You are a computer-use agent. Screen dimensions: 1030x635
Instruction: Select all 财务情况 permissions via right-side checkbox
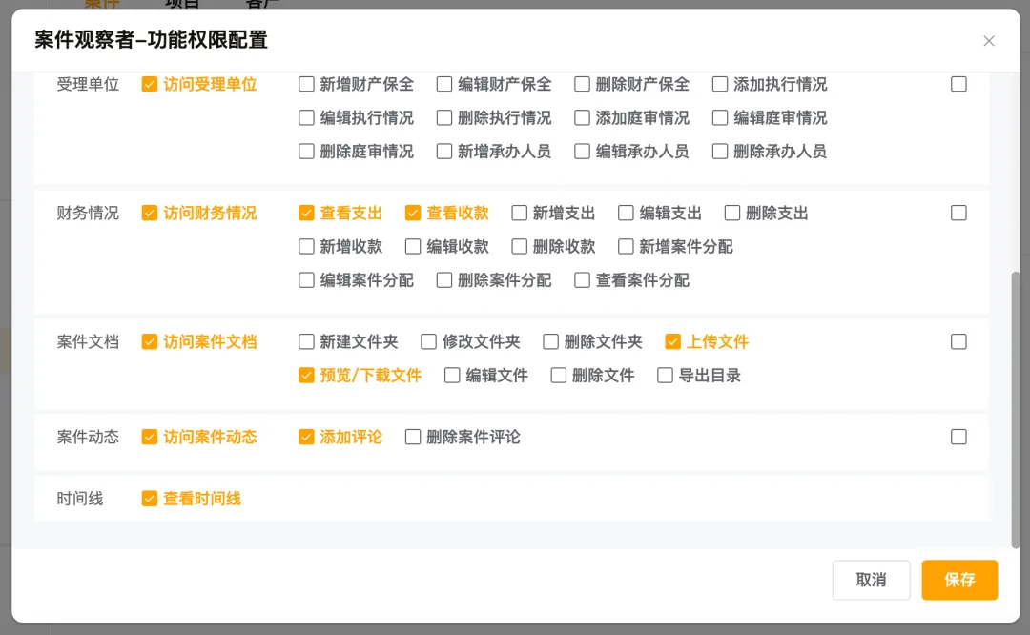point(958,213)
